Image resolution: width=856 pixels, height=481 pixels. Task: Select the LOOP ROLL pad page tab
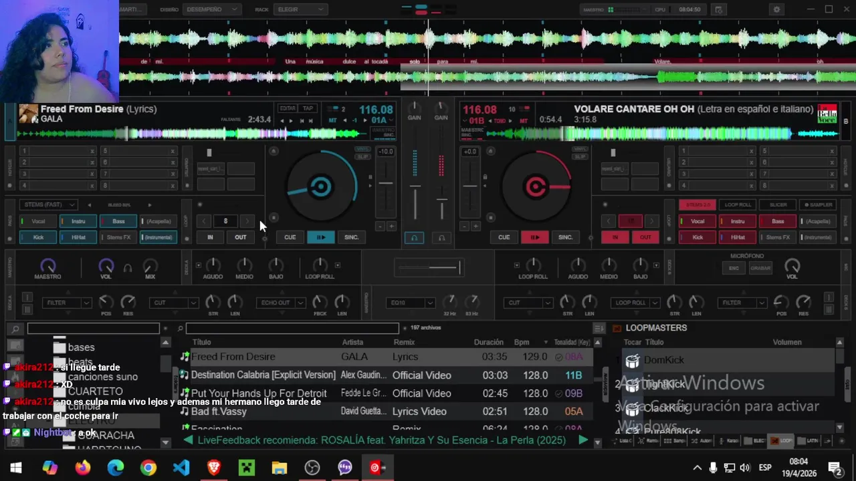[738, 204]
